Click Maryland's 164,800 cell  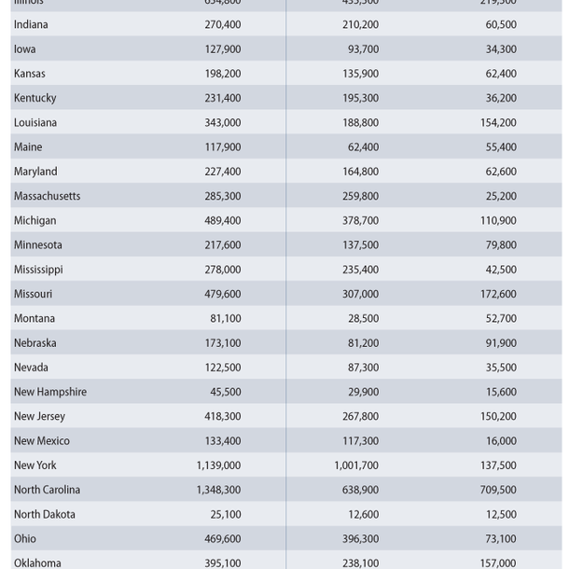(360, 172)
